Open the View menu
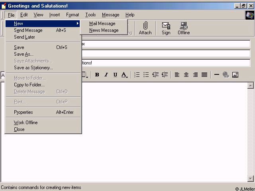 [x=38, y=15]
